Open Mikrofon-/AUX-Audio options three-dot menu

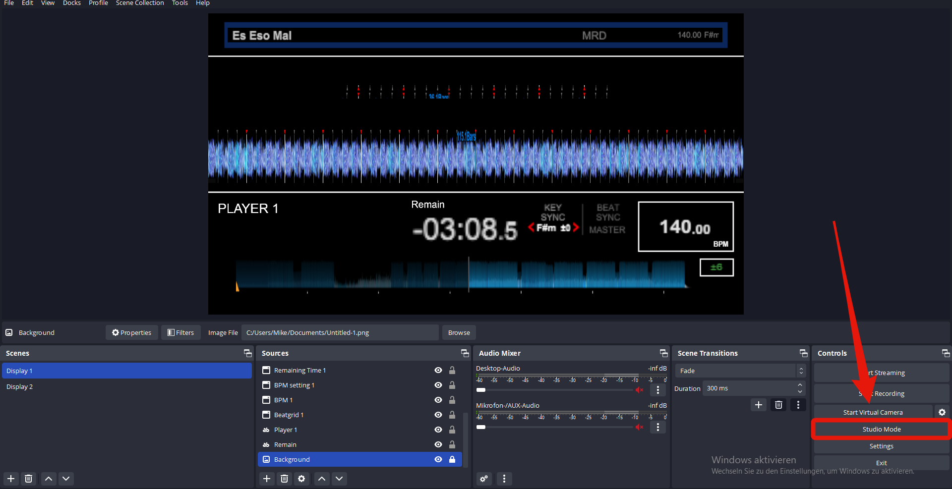(x=658, y=427)
